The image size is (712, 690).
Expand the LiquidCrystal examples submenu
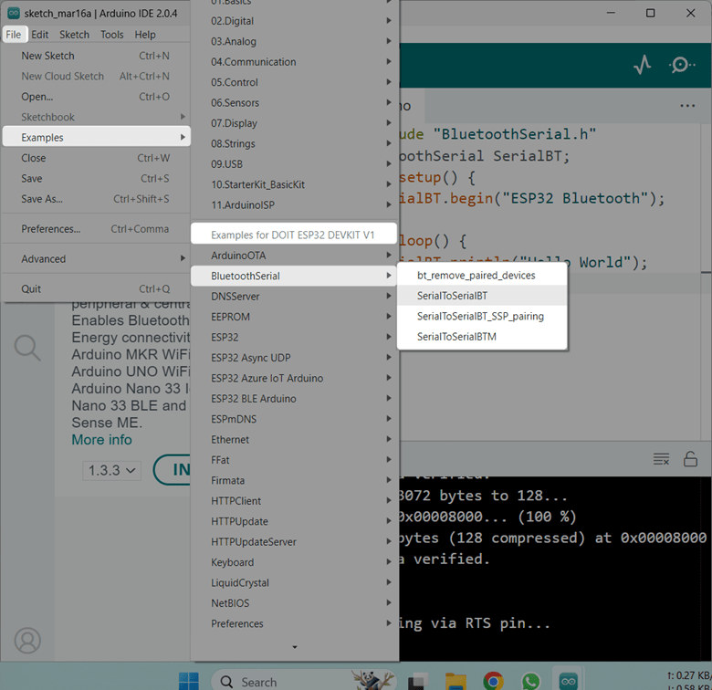tap(294, 582)
